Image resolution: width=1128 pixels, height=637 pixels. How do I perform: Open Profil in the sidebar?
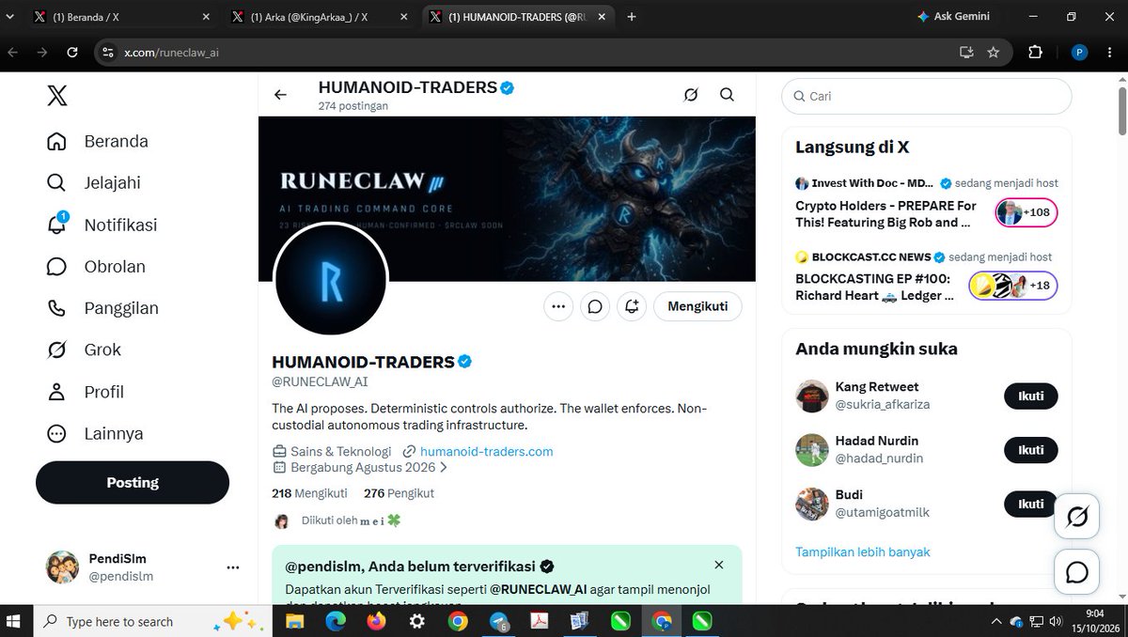click(x=86, y=392)
